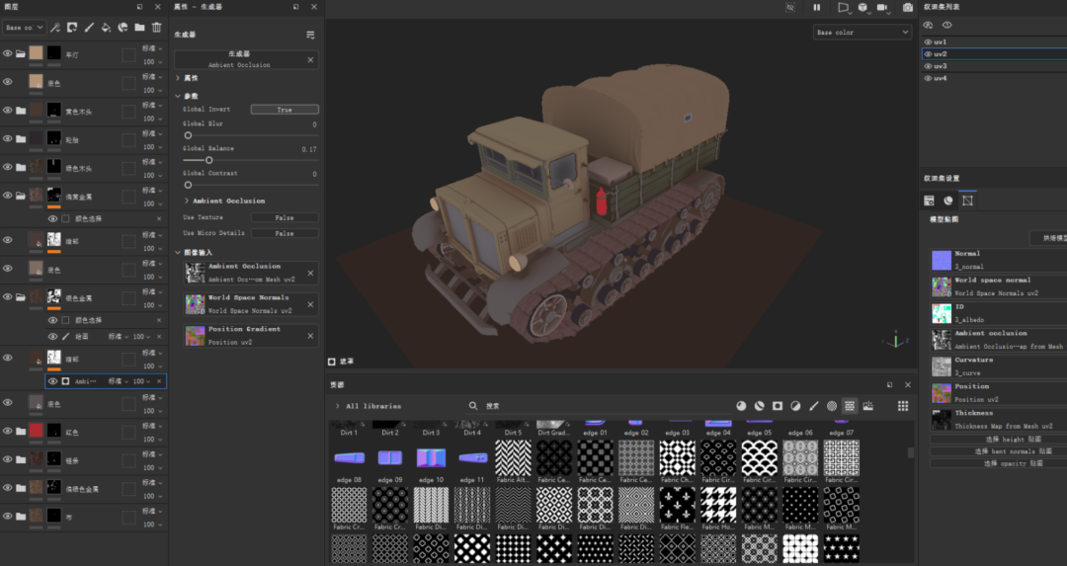Open generator panel options menu icon

[x=310, y=35]
